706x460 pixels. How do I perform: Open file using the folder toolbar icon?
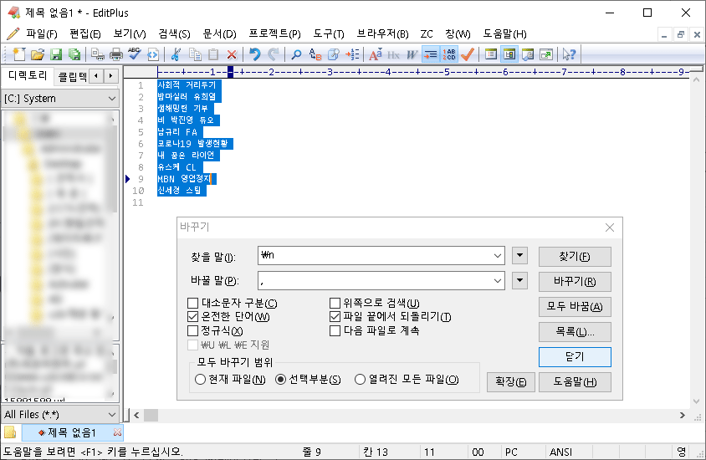coord(38,54)
